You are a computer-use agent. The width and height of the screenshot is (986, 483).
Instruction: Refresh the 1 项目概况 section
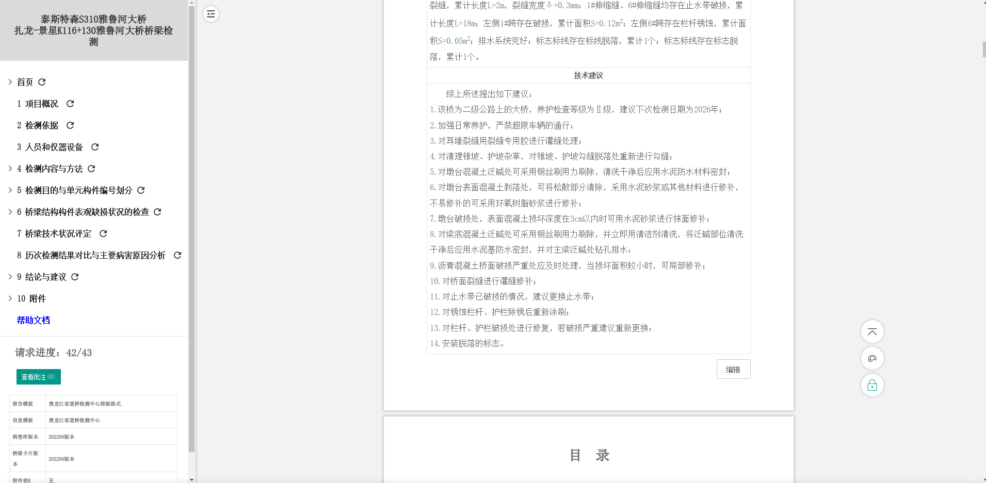click(70, 104)
